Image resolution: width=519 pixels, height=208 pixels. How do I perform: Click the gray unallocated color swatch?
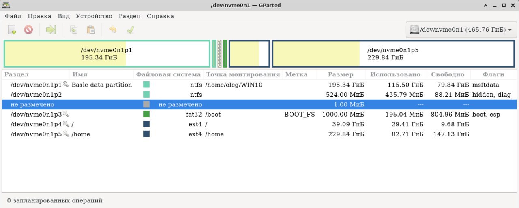tap(146, 104)
